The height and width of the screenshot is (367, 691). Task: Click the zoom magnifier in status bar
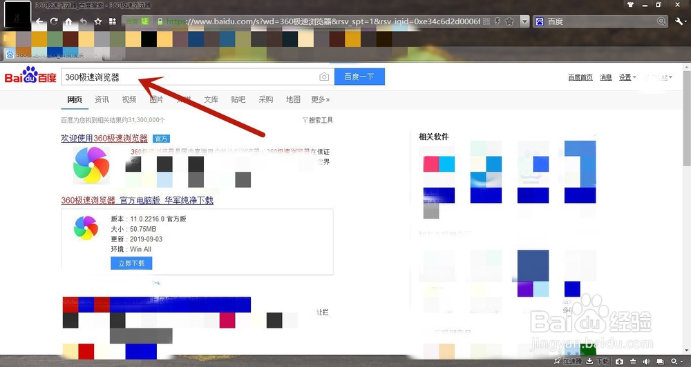click(x=674, y=361)
